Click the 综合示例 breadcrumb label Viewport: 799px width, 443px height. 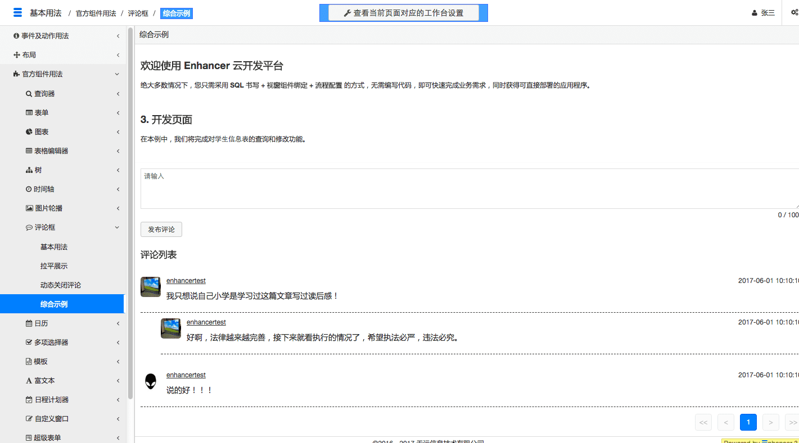coord(177,13)
